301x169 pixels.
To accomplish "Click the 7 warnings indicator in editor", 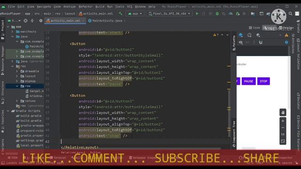I will pyautogui.click(x=216, y=35).
